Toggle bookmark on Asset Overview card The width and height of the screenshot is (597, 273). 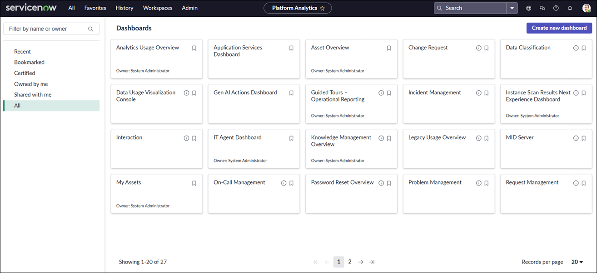pyautogui.click(x=389, y=48)
